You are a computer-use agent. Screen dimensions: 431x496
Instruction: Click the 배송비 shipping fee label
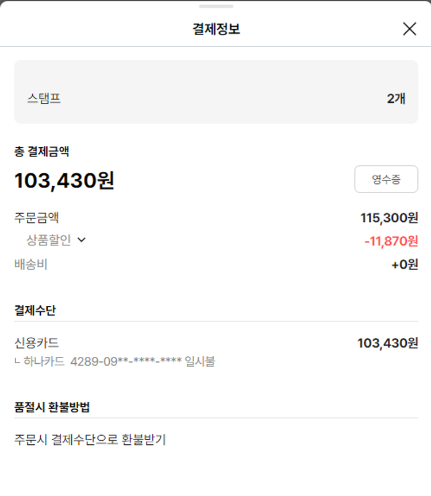(31, 264)
